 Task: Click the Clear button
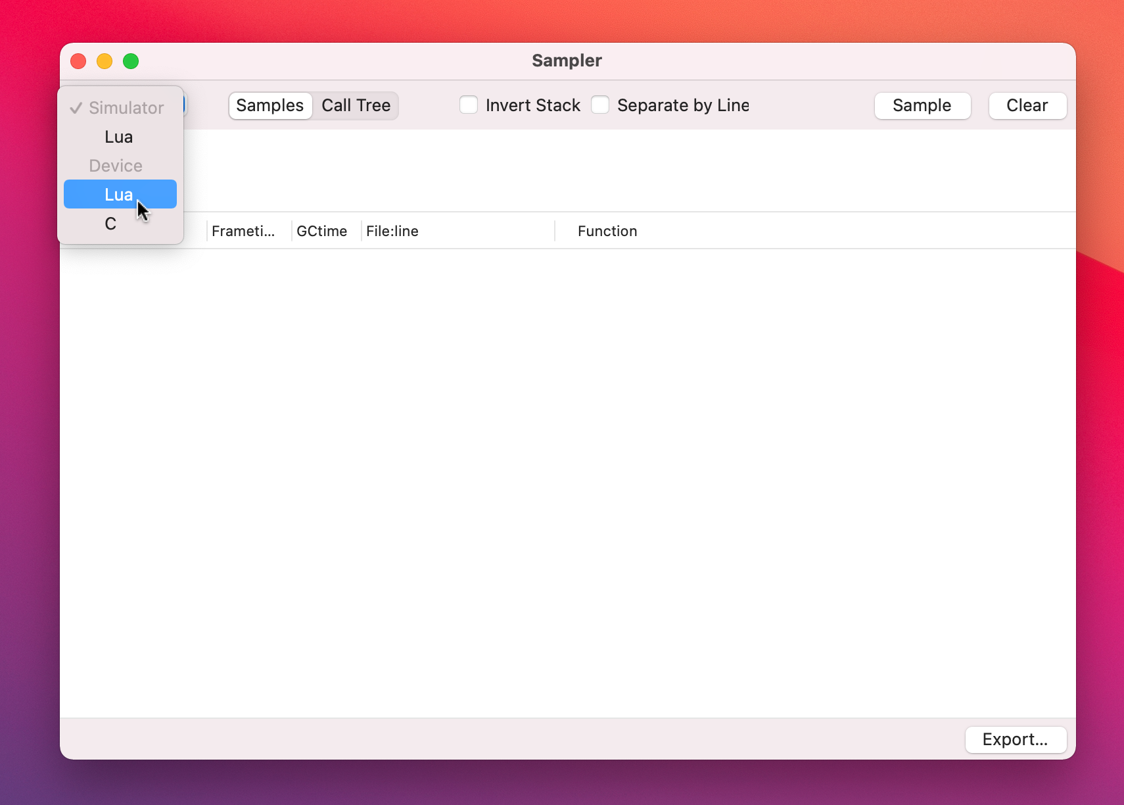(x=1027, y=105)
